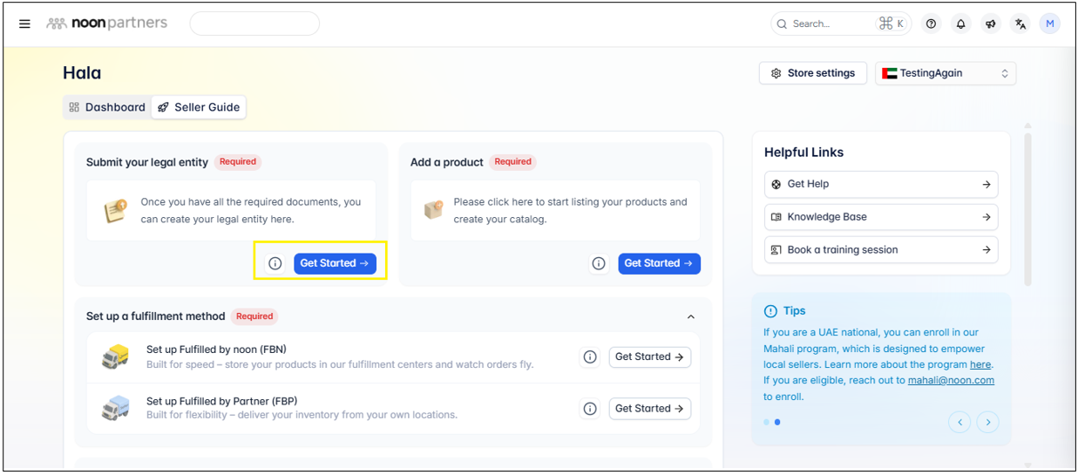The height and width of the screenshot is (475, 1078).
Task: Click the help question mark icon
Action: tap(932, 24)
